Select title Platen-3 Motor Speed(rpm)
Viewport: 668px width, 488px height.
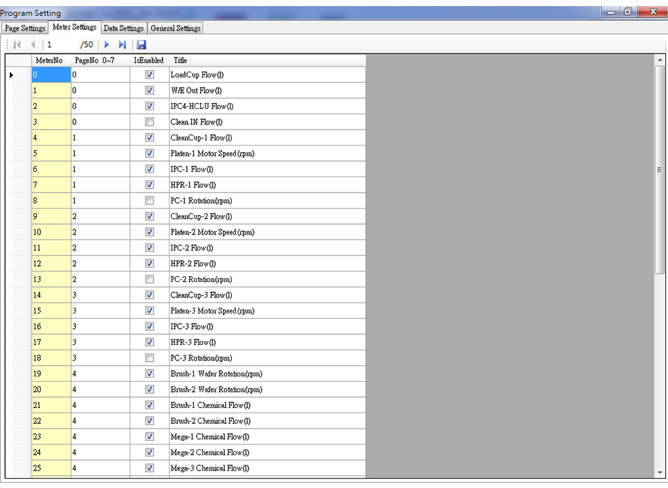212,311
